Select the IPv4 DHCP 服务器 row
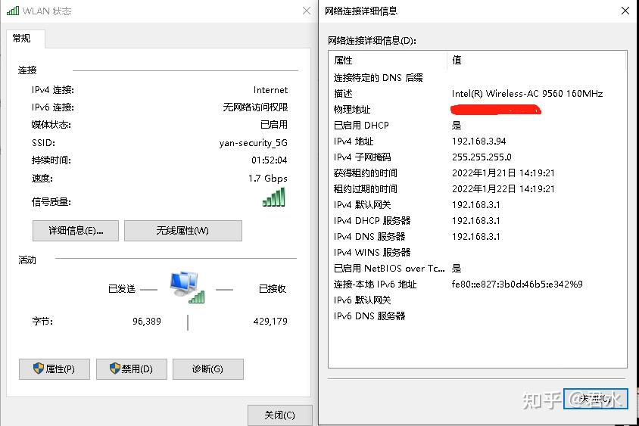This screenshot has width=639, height=426. (478, 221)
